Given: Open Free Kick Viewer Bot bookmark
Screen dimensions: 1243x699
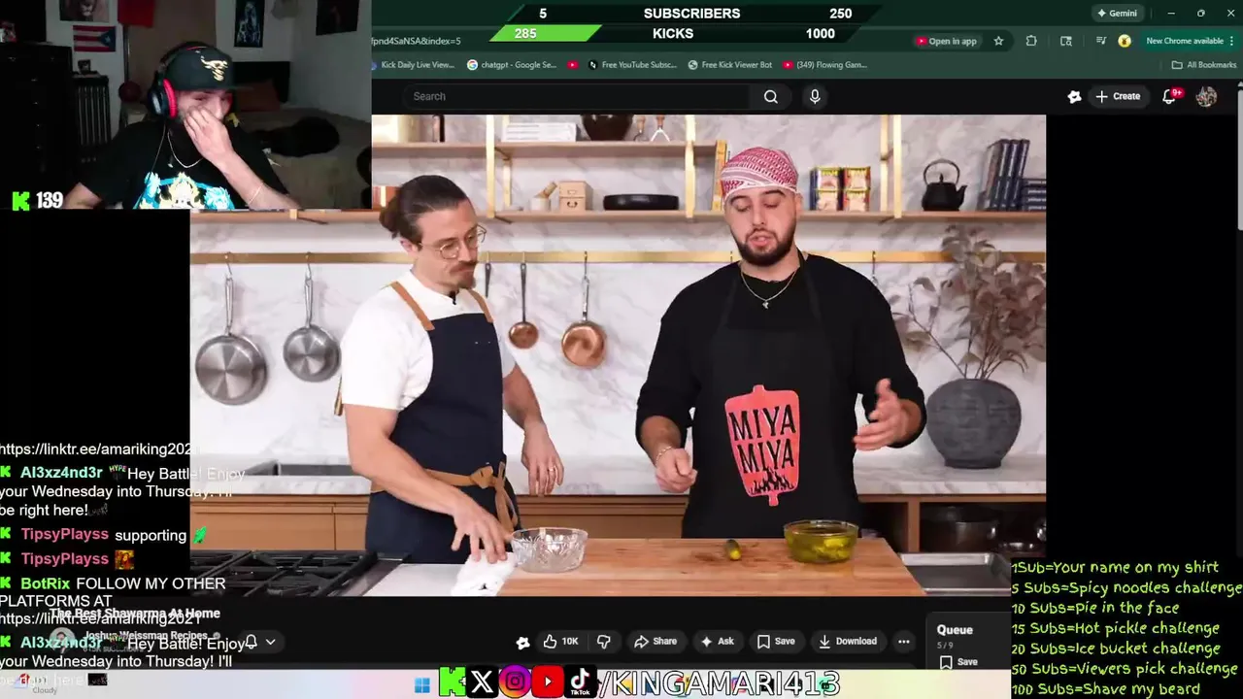Looking at the screenshot, I should tap(729, 65).
